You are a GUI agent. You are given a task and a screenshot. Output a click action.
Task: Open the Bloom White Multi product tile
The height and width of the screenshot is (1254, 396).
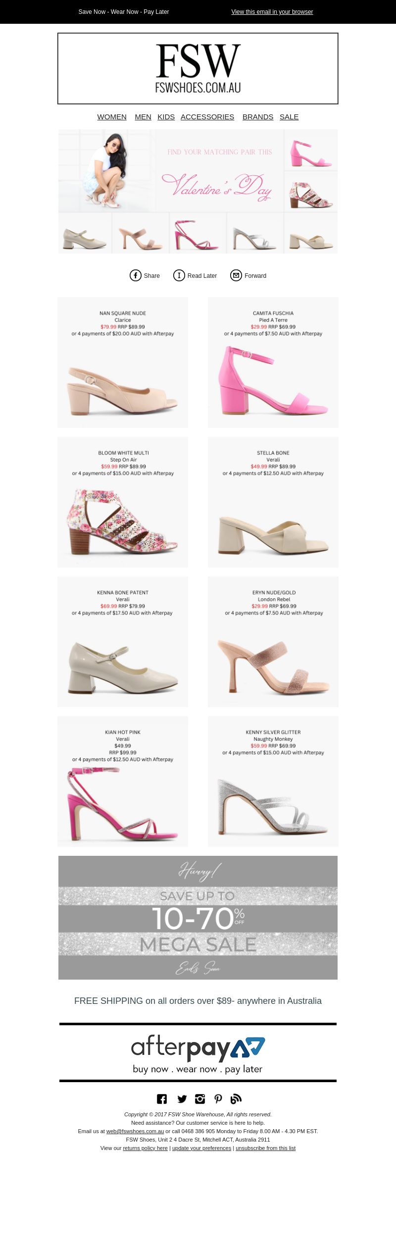coord(123,502)
